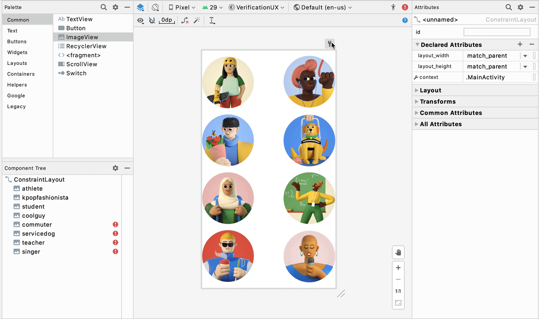Open Attributes settings gear

click(520, 7)
